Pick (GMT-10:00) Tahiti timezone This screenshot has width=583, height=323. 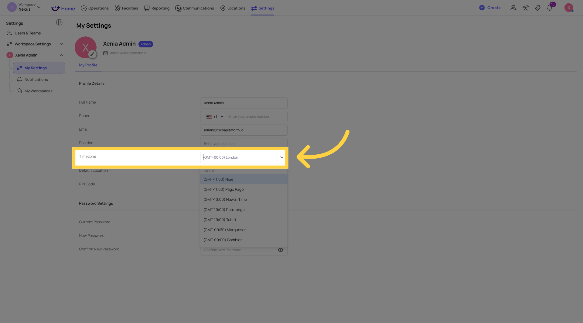tap(244, 220)
